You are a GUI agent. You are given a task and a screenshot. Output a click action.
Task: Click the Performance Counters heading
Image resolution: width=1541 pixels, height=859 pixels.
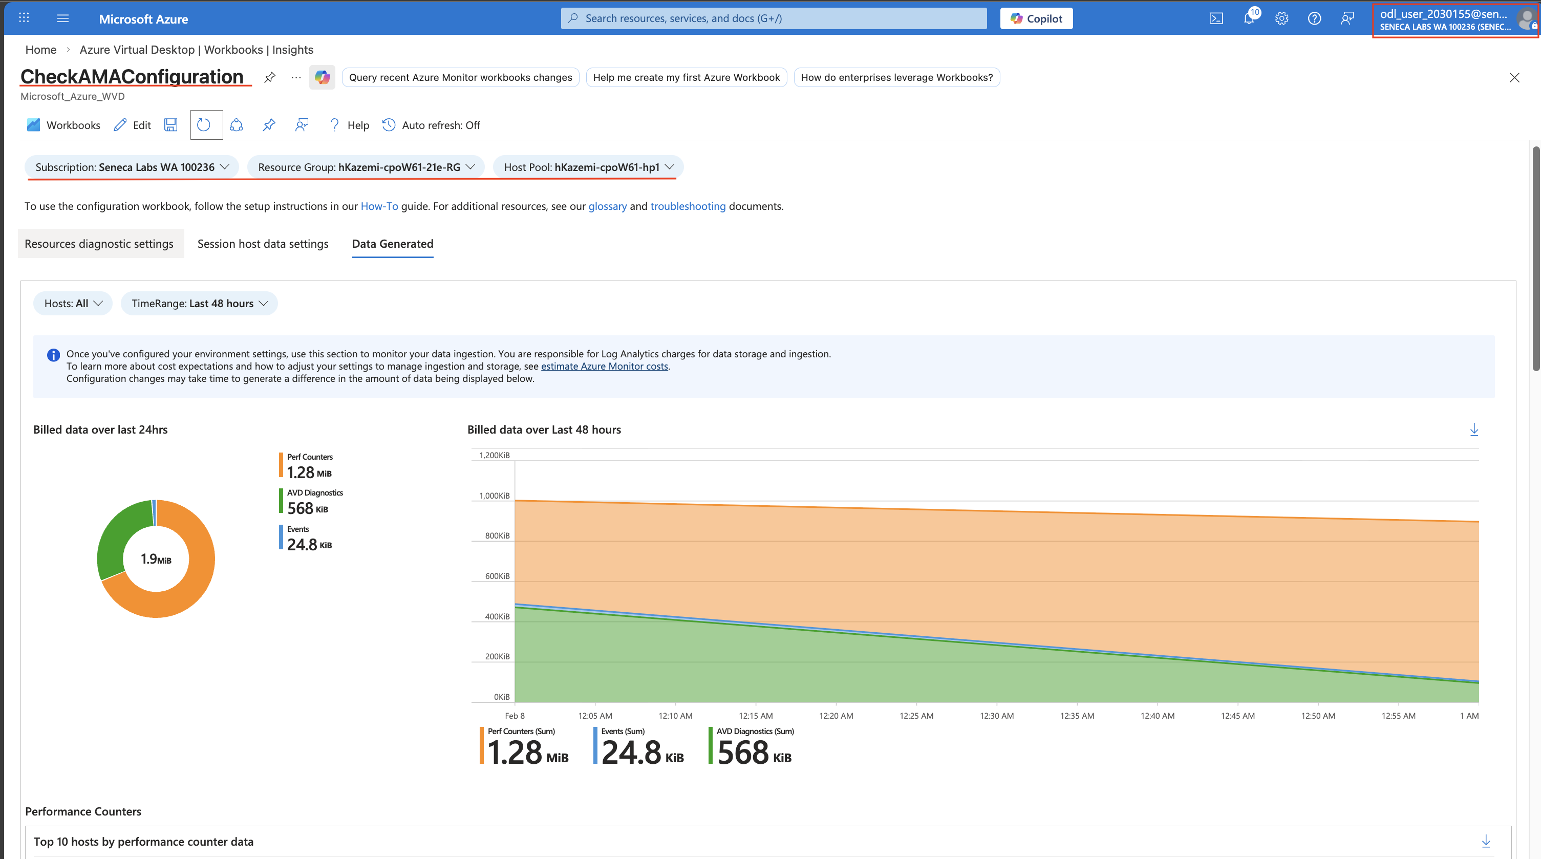(83, 811)
